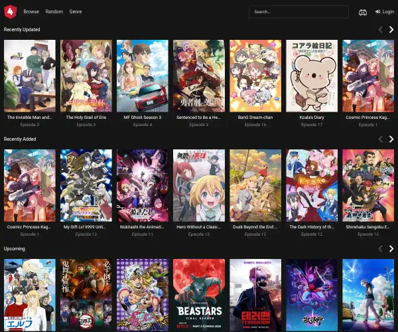398x332 pixels.
Task: Go to previous Recently Added page
Action: 381,139
